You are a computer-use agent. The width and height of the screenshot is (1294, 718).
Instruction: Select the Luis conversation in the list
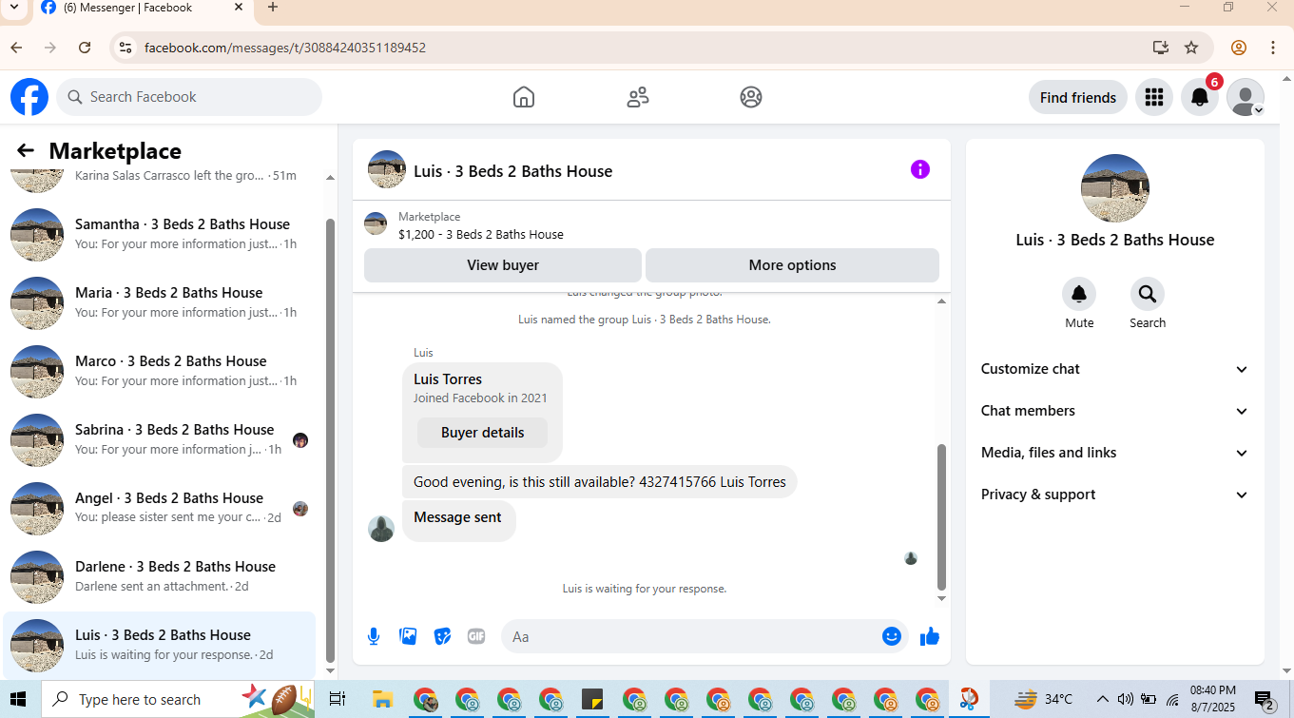[x=160, y=646]
